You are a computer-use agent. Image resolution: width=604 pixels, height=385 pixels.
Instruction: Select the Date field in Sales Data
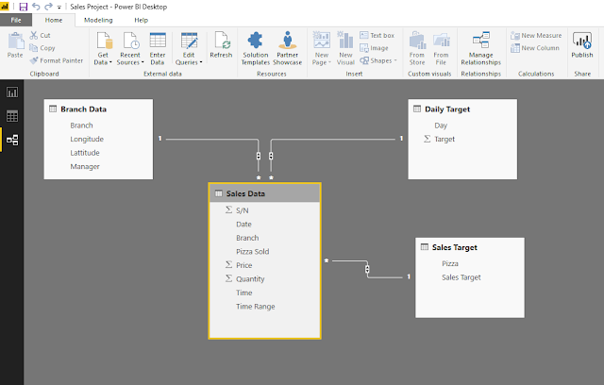pos(243,224)
